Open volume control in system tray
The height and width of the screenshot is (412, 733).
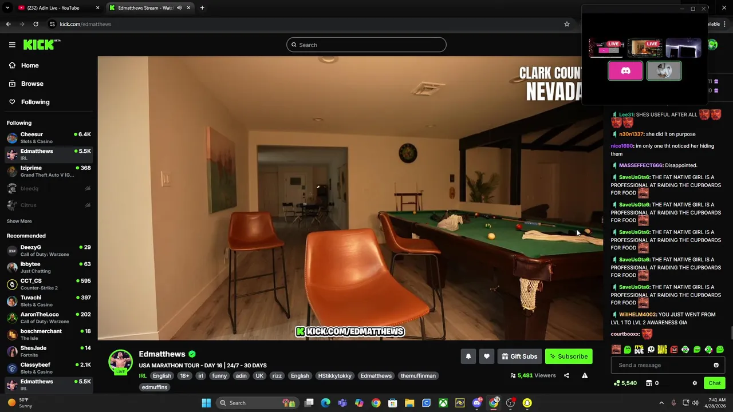click(695, 403)
